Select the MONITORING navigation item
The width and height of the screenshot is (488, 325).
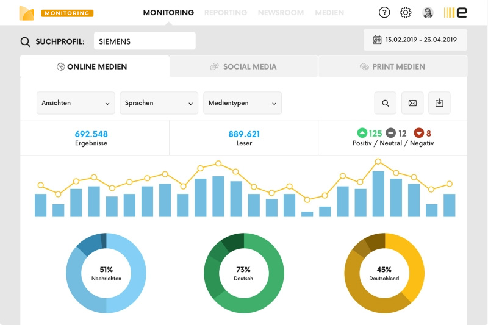tap(168, 13)
